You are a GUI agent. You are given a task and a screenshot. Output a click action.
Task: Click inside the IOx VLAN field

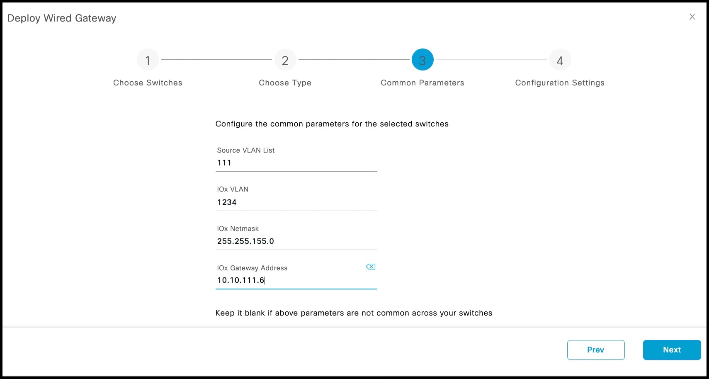click(x=296, y=202)
